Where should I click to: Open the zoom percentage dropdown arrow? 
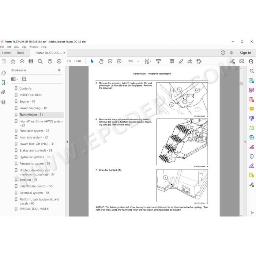(138, 61)
